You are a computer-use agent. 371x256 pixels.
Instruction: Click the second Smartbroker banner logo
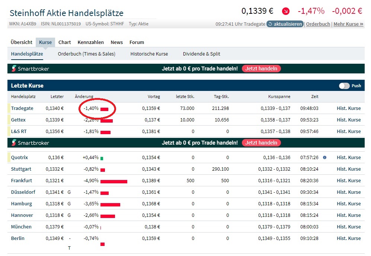coord(30,143)
